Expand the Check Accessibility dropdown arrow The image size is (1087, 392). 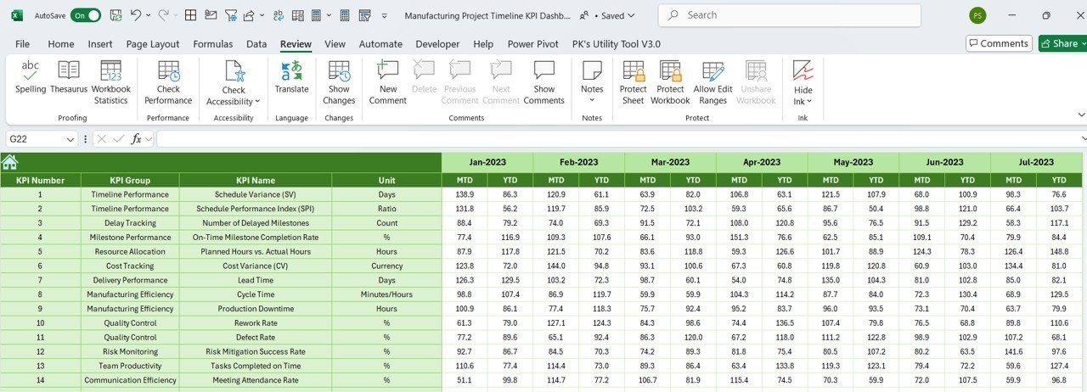(257, 102)
